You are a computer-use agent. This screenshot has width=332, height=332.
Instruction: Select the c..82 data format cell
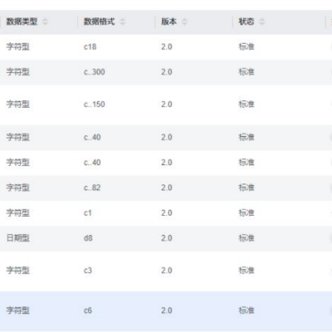click(x=92, y=188)
